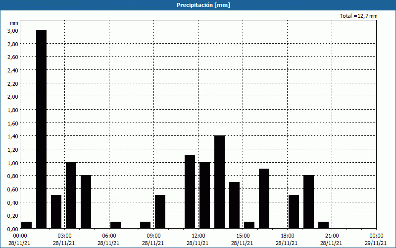Select the y-axis label '0,20'
396x248 pixels.
(13, 216)
